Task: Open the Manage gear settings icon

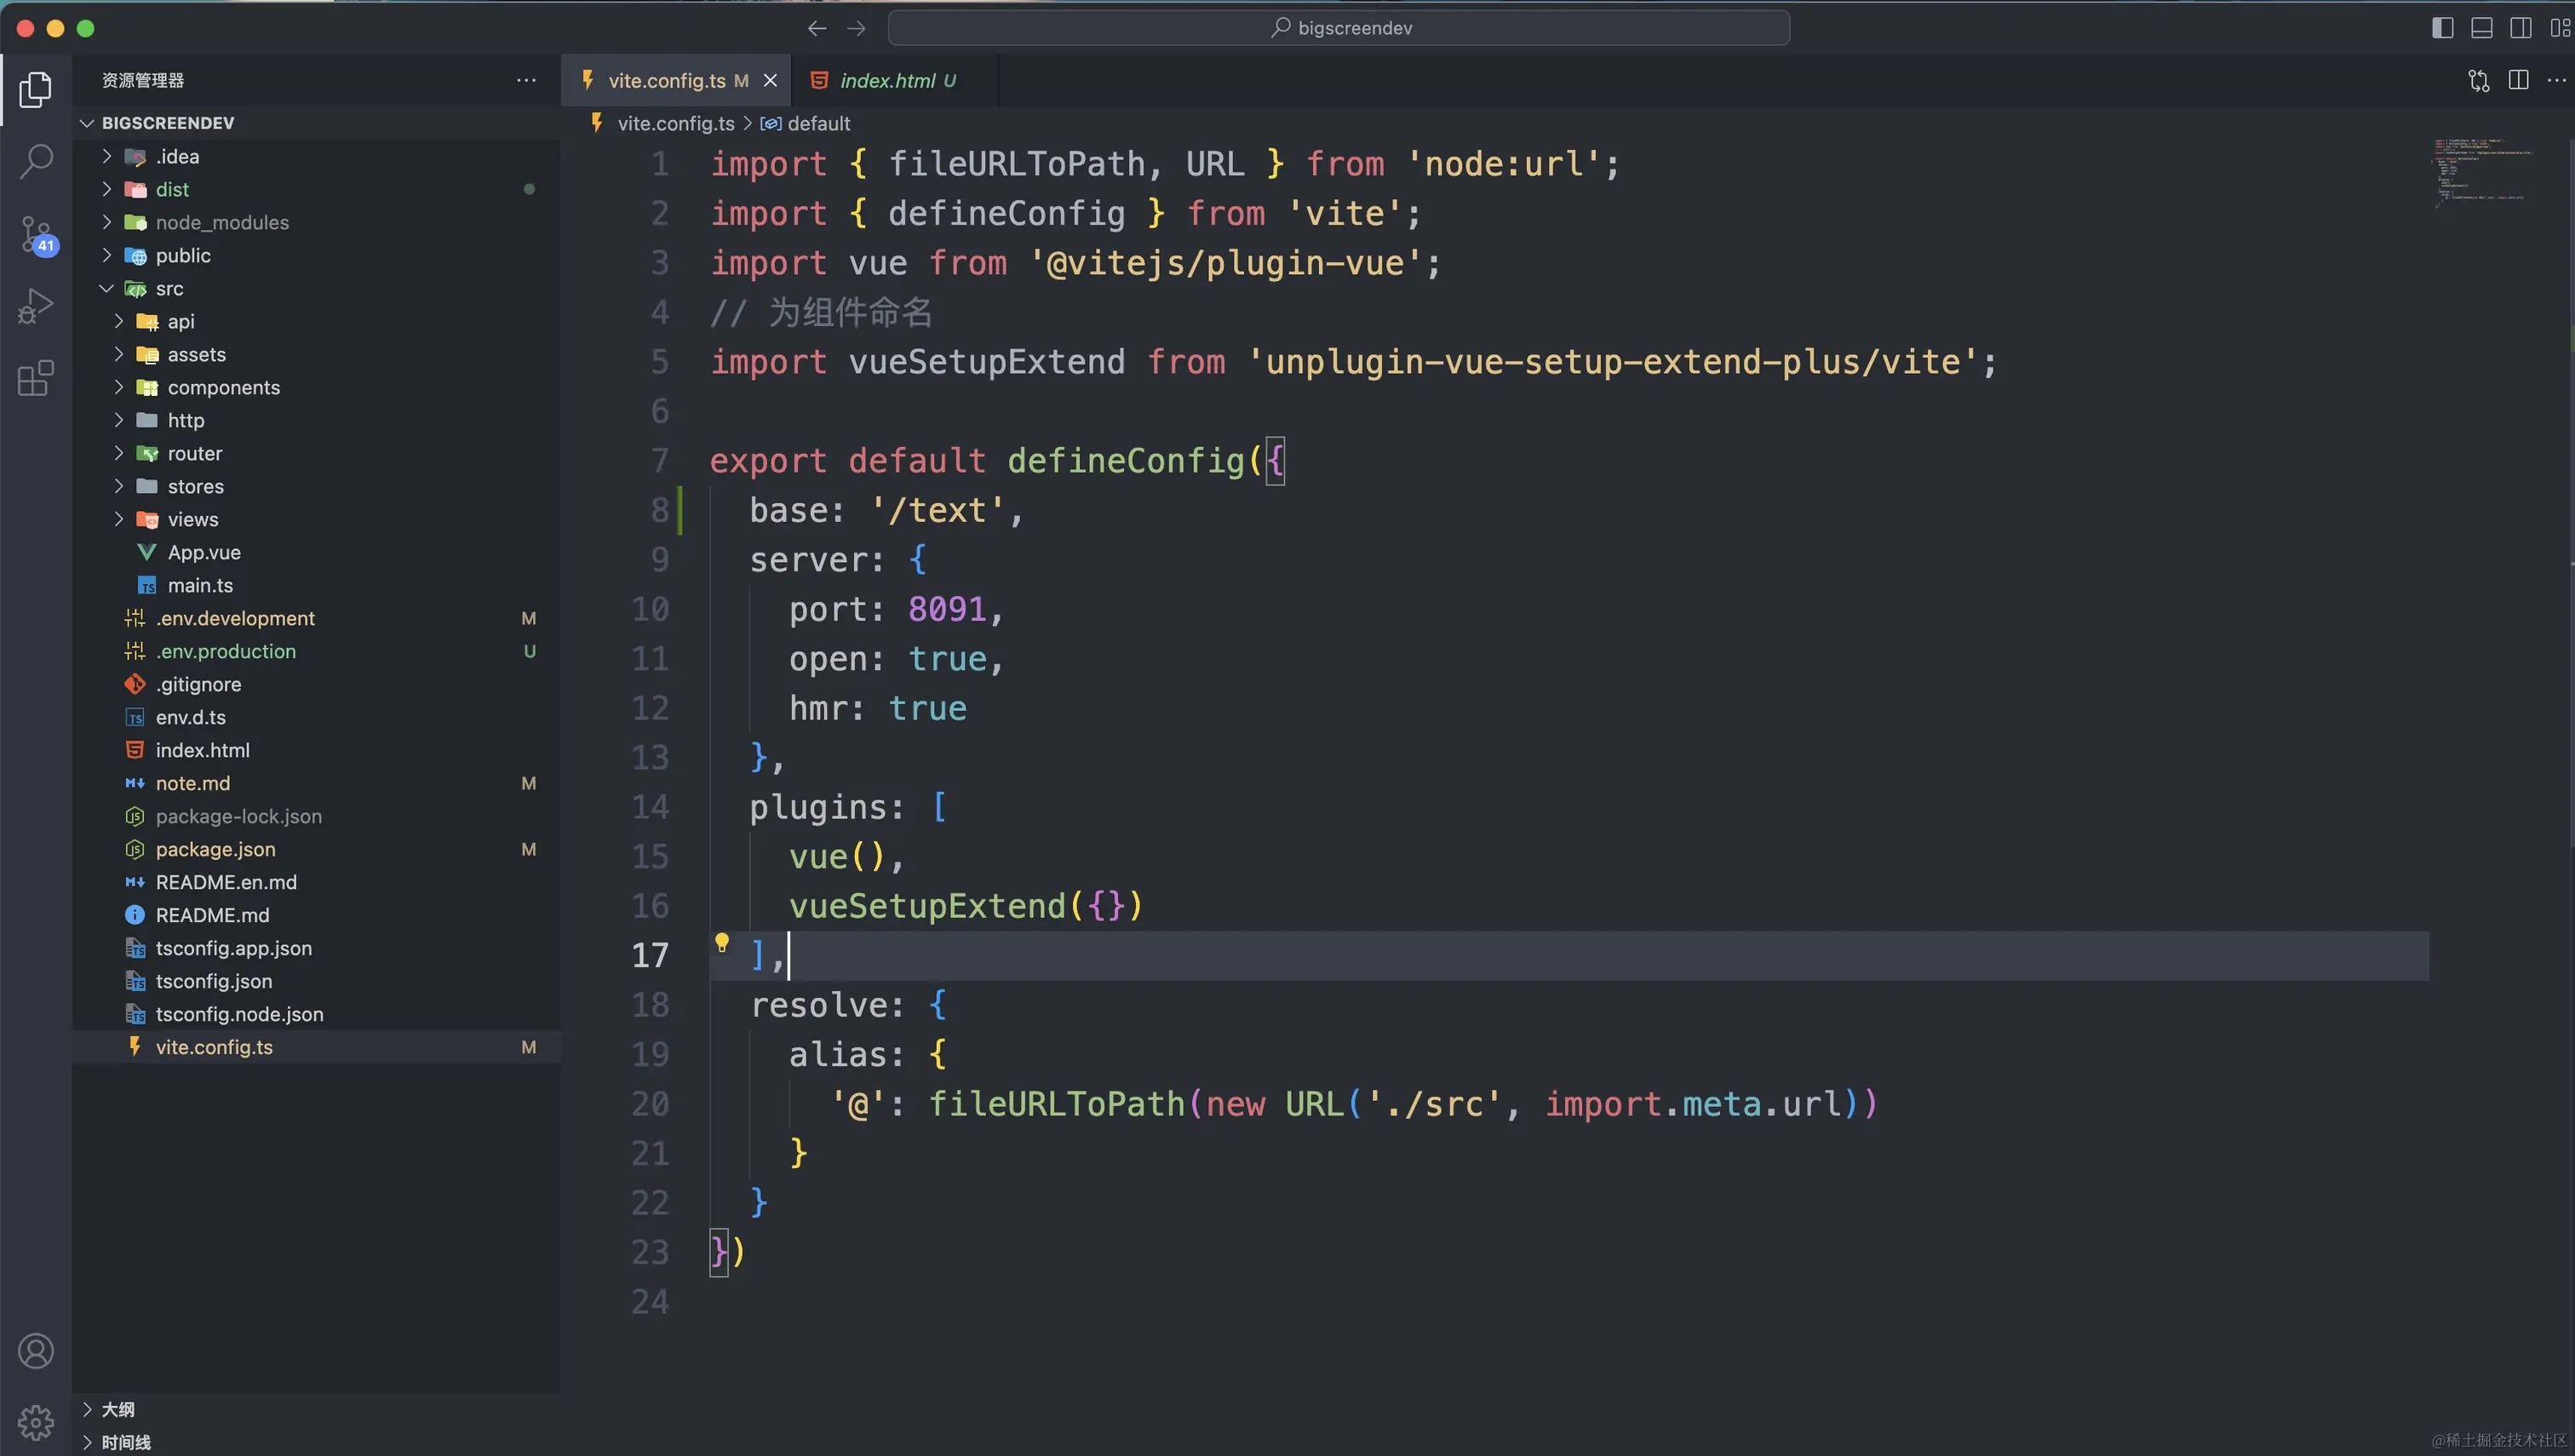Action: coord(36,1421)
